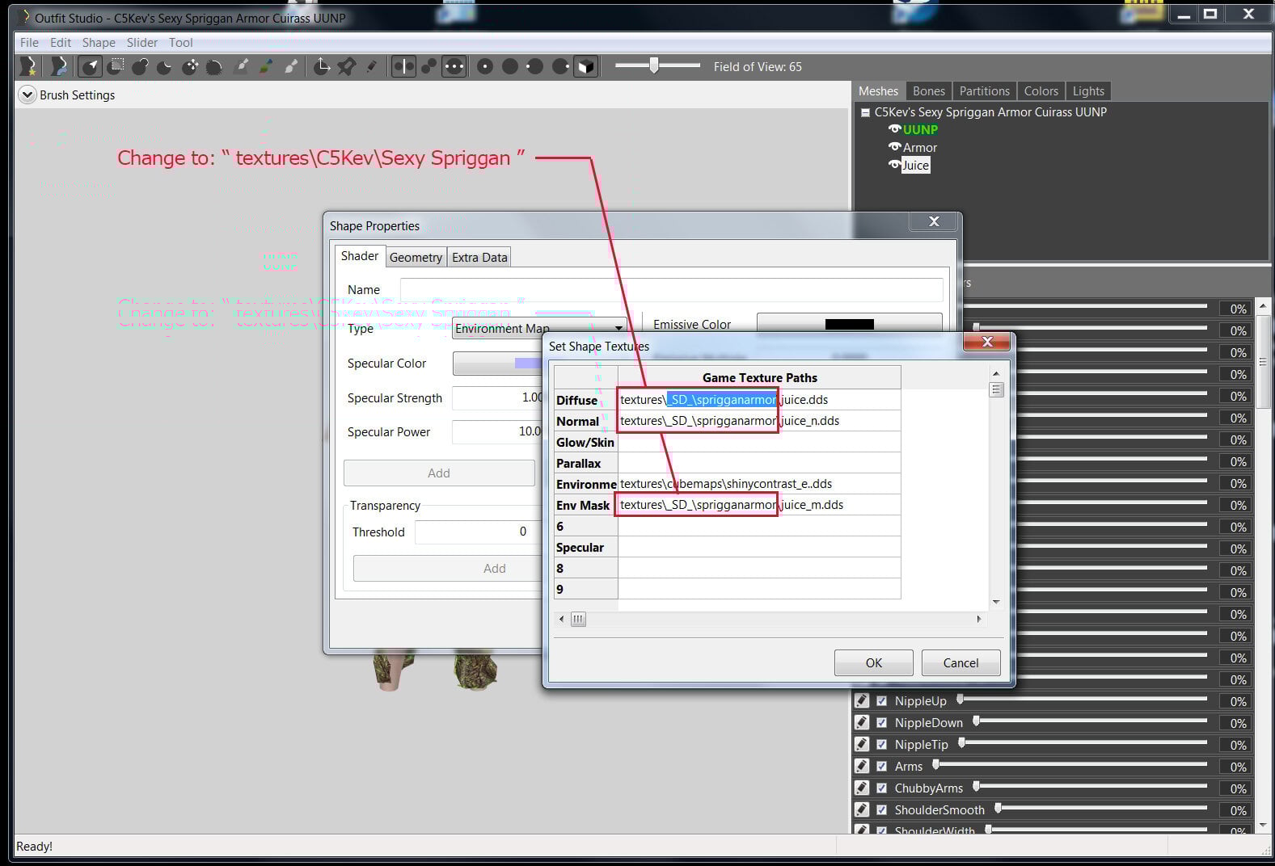Expand the Brush Settings panel
1275x866 pixels.
(x=27, y=95)
